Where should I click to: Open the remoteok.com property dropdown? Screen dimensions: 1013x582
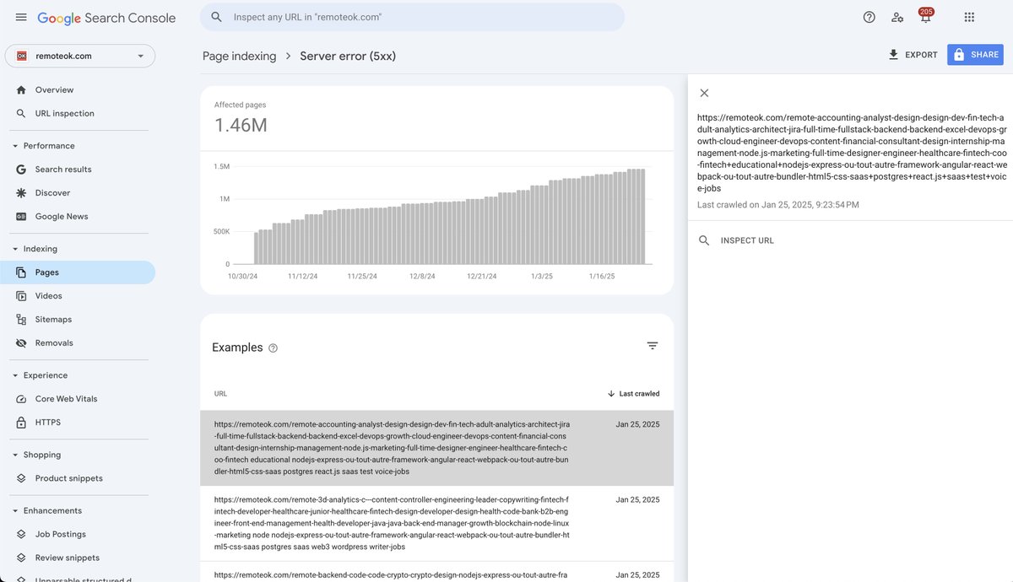pyautogui.click(x=80, y=56)
